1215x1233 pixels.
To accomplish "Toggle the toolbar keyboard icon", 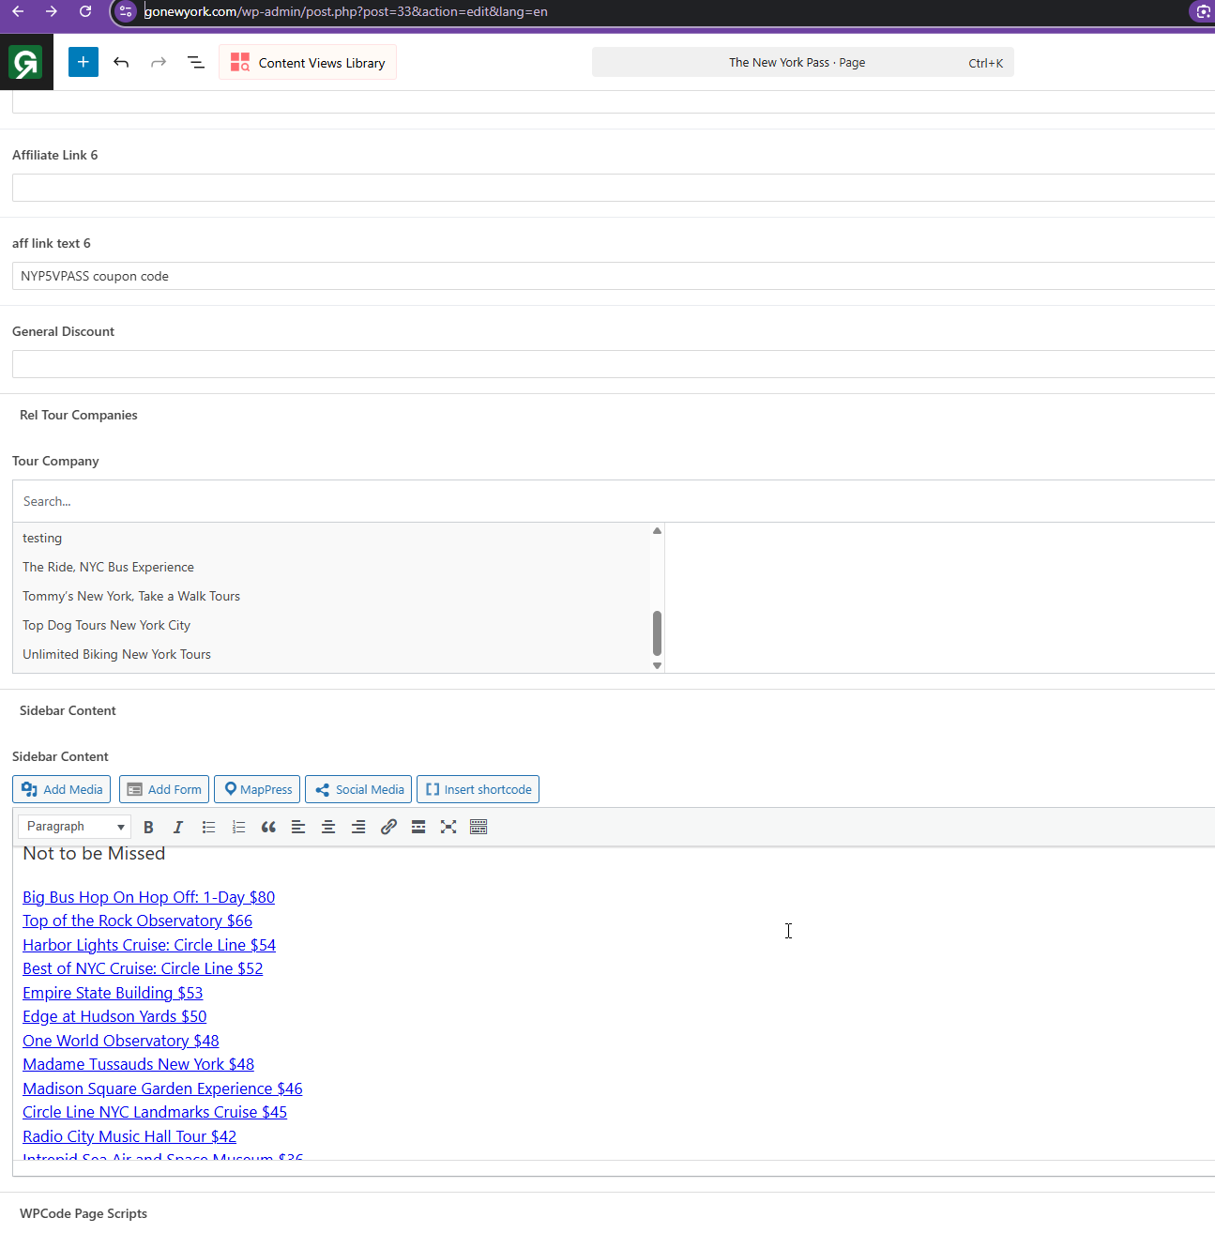I will (478, 827).
